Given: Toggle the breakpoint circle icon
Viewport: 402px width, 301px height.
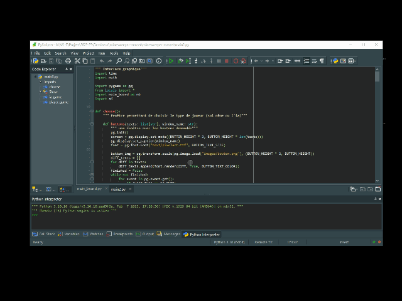Looking at the screenshot, I should tap(236, 61).
